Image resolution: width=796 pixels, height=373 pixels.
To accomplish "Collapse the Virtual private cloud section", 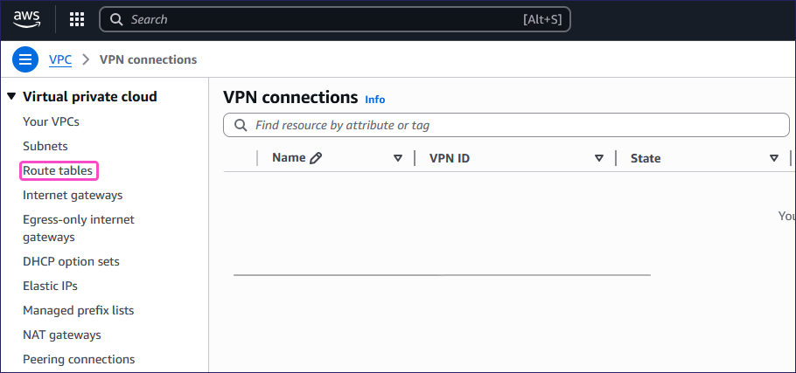I will [x=11, y=97].
